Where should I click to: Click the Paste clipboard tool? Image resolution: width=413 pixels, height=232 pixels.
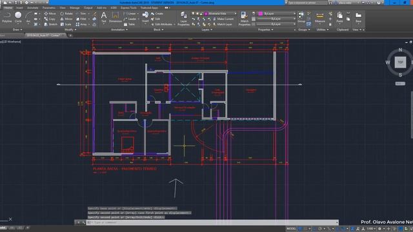(x=339, y=17)
